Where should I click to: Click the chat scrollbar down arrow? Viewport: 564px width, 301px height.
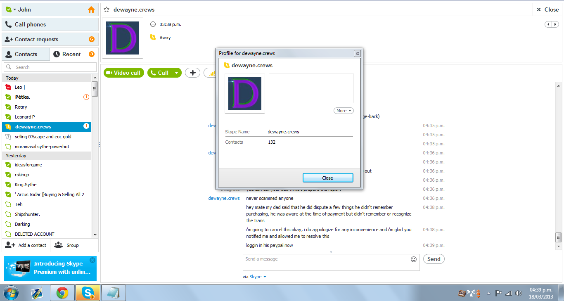[x=559, y=246]
